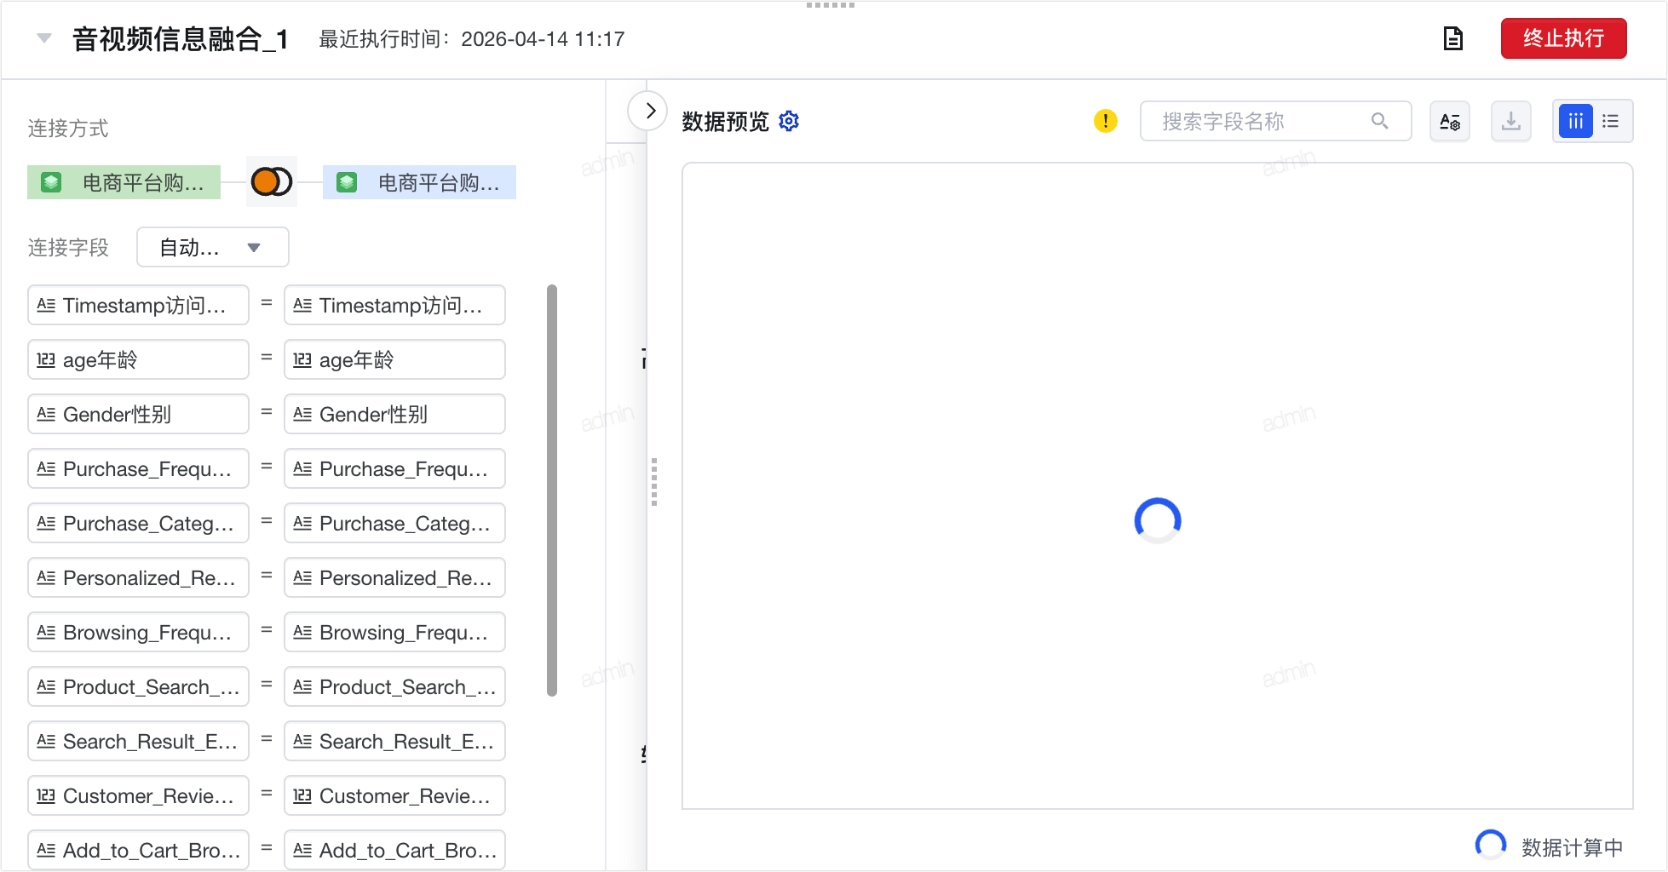Open left Customer_Revie field
1668x872 pixels.
point(138,795)
